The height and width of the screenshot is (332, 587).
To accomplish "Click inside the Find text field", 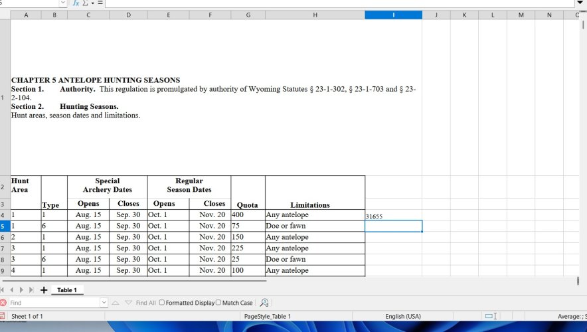I will (54, 302).
